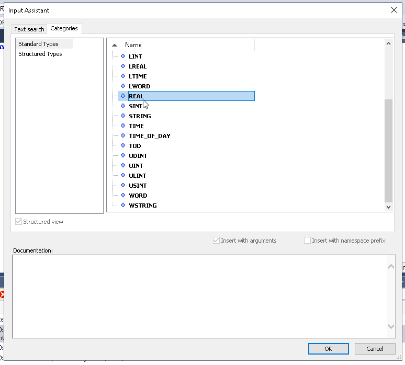Click the diamond icon beside LREAL
The image size is (405, 365).
pyautogui.click(x=123, y=66)
